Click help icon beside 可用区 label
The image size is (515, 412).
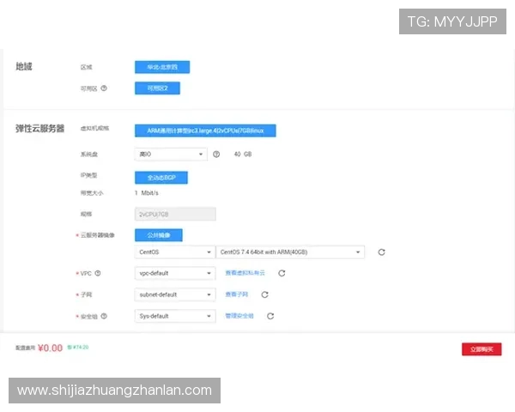coord(104,88)
